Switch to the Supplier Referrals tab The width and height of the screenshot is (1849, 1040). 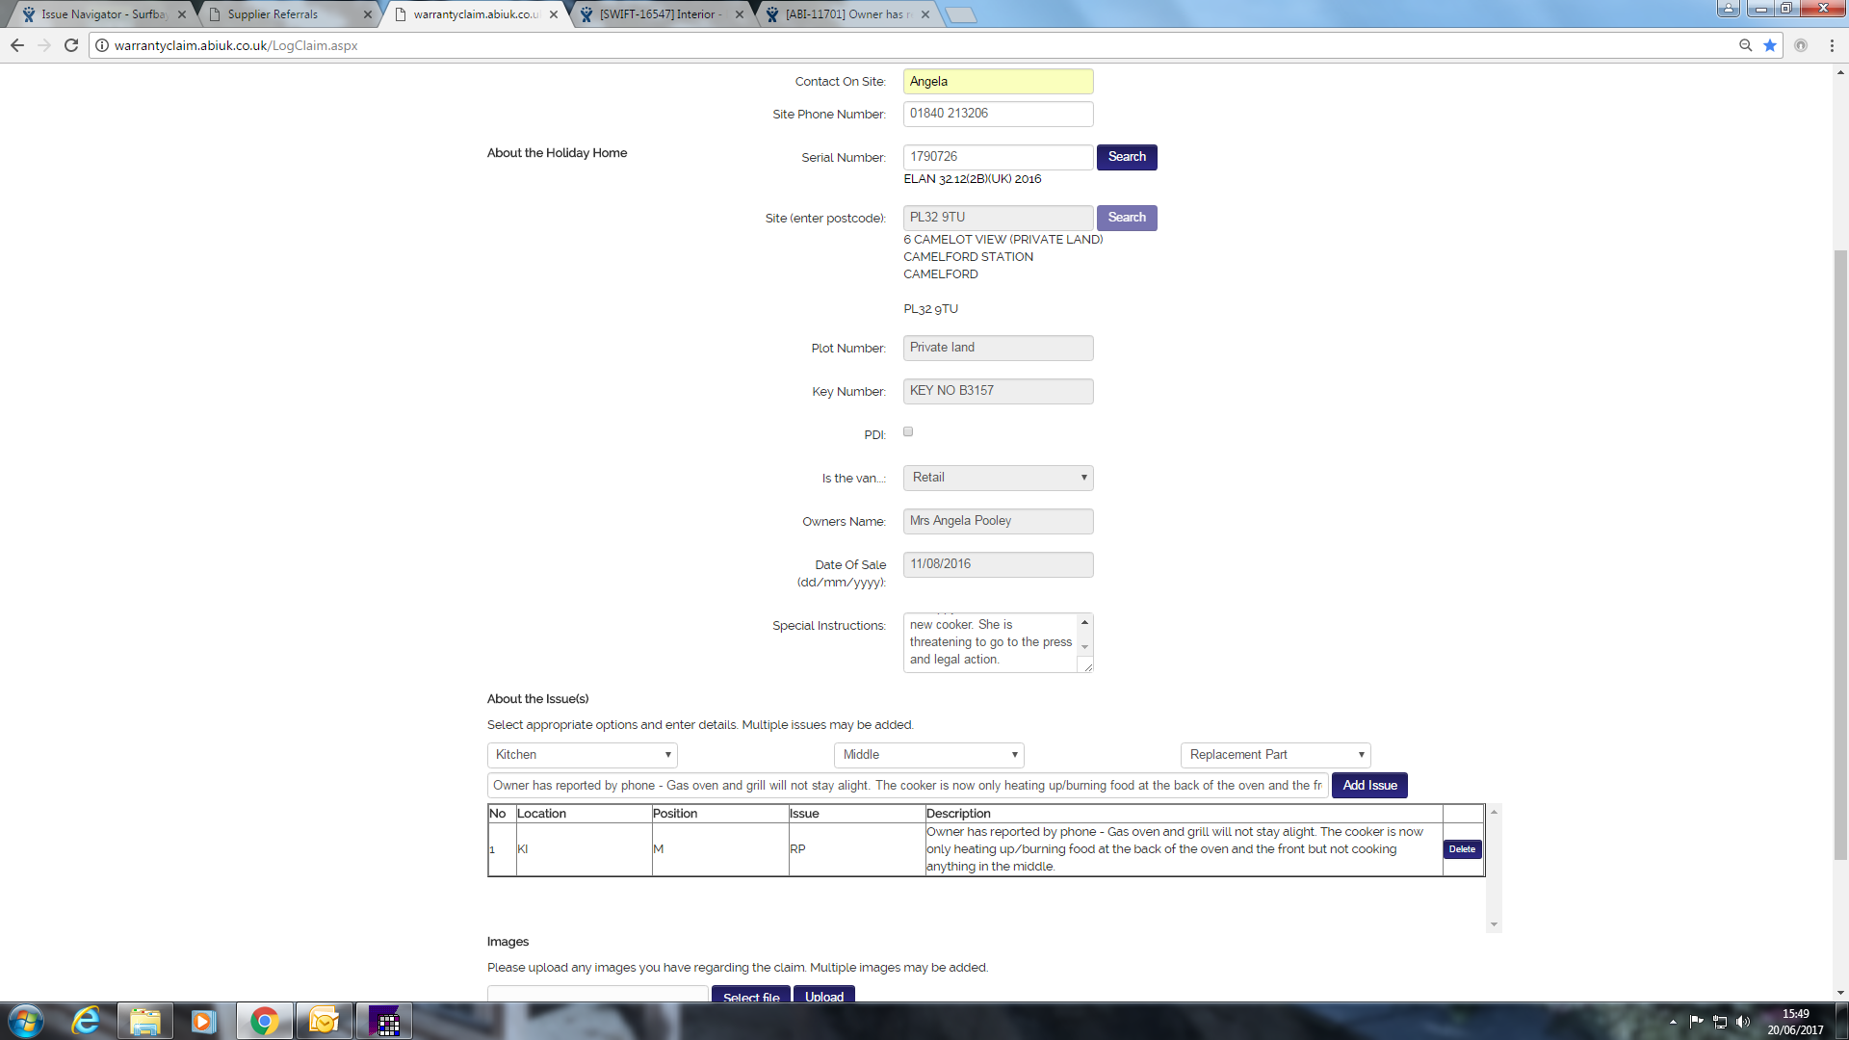click(273, 14)
